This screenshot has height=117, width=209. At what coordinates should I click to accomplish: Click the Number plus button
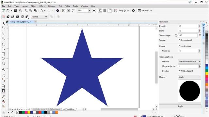[200, 51]
